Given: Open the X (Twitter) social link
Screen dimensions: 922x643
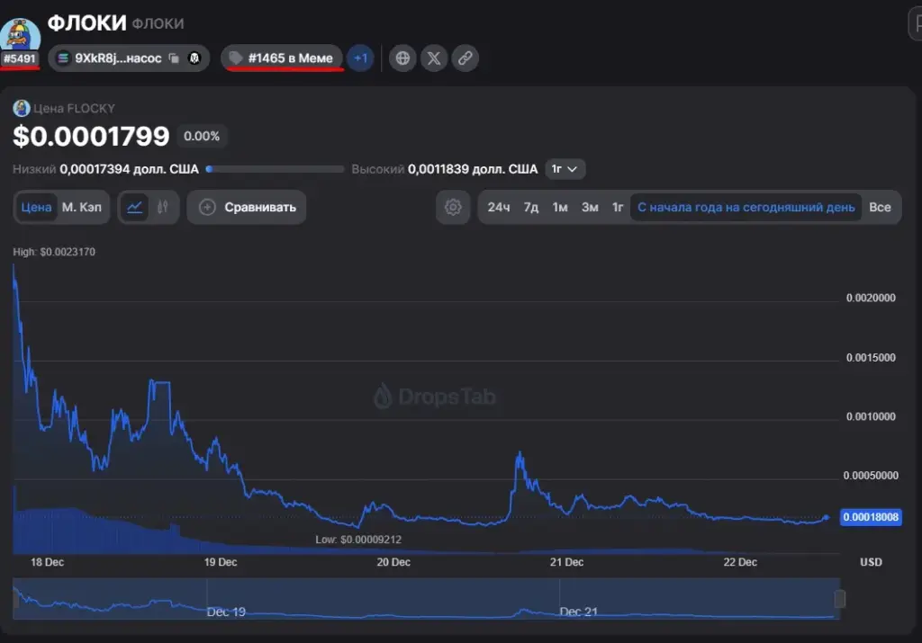Looking at the screenshot, I should (x=434, y=58).
